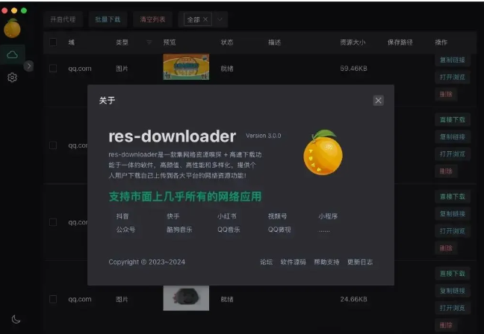Close the 关于 dialog with the X button
Screen dimensions: 484x334
379,101
